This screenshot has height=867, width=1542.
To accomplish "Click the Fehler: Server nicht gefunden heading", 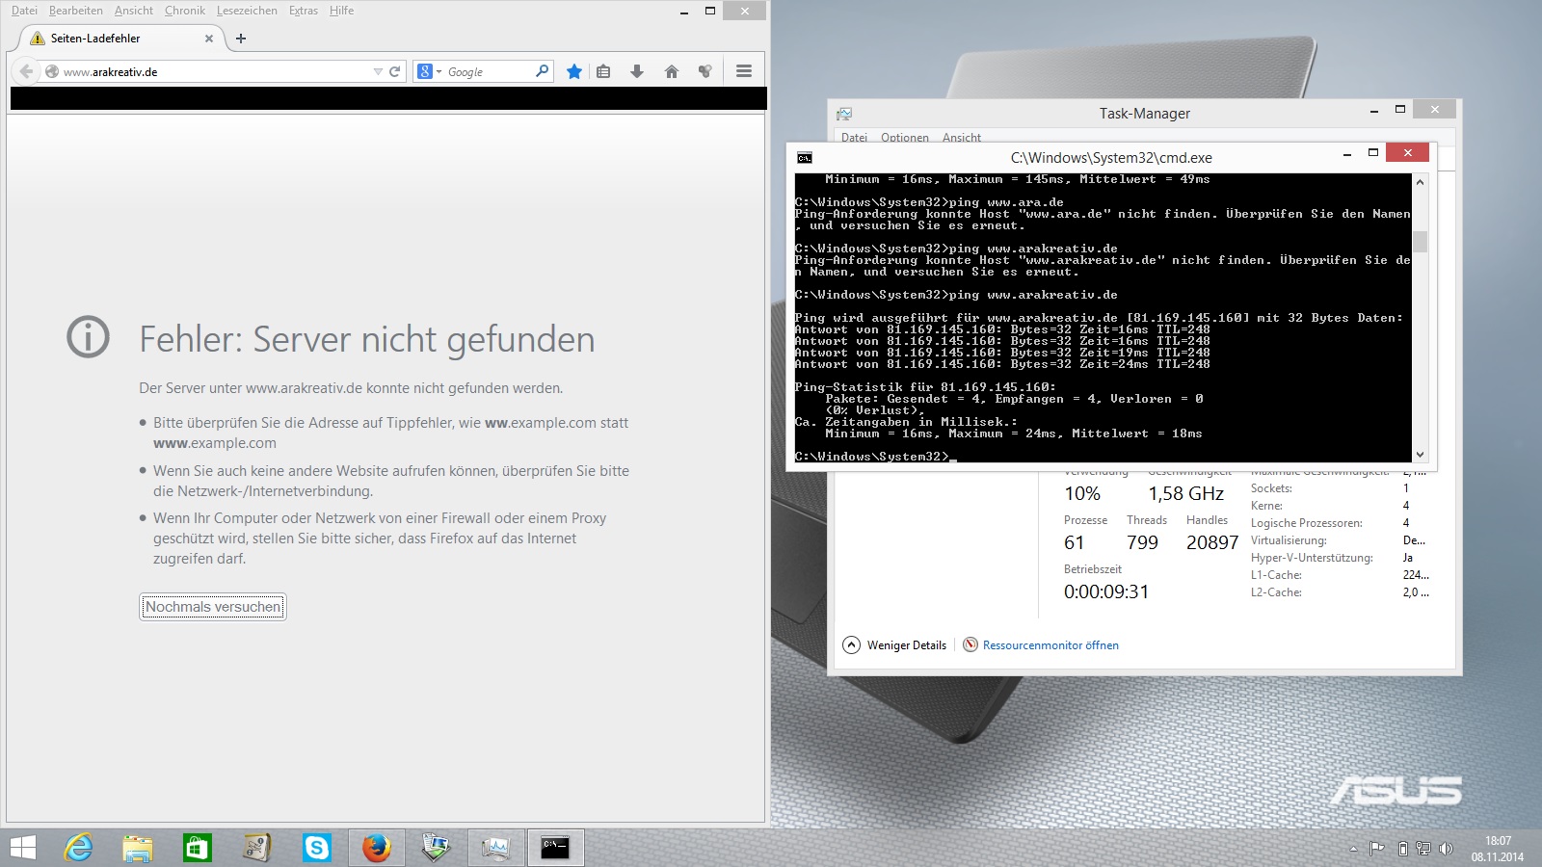I will click(367, 339).
